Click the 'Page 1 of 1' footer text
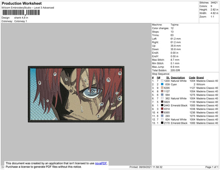Image resolution: width=220 pixels, height=170 pixels. tap(212, 167)
